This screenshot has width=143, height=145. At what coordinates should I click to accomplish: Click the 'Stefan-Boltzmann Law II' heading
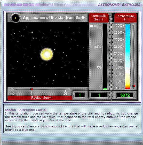[x=26, y=110]
